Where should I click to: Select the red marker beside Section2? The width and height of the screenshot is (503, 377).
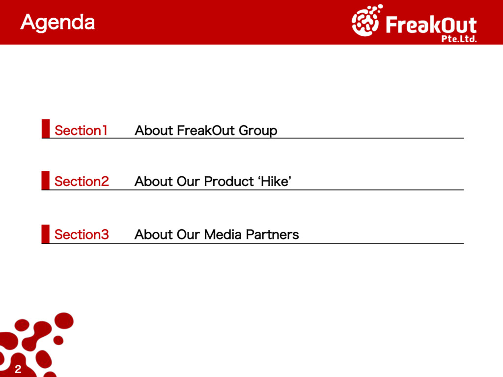point(46,180)
